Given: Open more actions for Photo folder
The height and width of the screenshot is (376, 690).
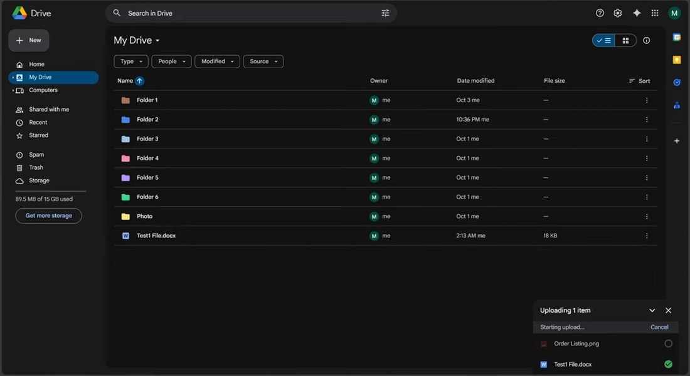Looking at the screenshot, I should 647,216.
